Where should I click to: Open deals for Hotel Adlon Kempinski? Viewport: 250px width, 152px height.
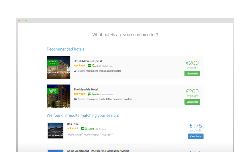(192, 74)
